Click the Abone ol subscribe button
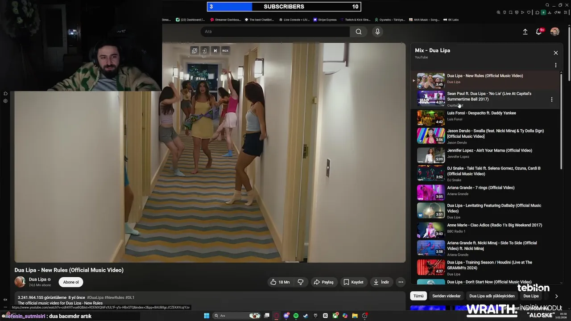The image size is (571, 321). [x=71, y=282]
